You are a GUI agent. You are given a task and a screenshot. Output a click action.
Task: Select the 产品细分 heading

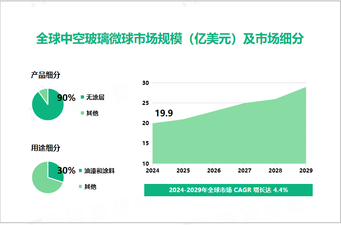(x=46, y=75)
